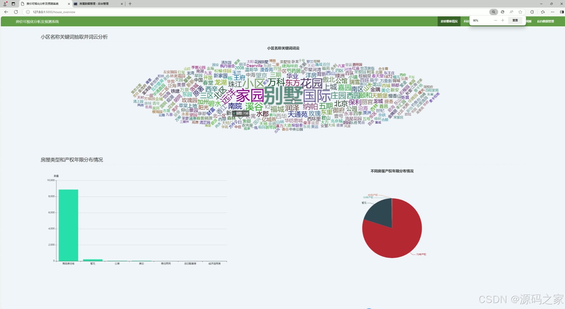This screenshot has height=309, width=565.
Task: Click the red 70年产权 pie slice
Action: point(401,237)
